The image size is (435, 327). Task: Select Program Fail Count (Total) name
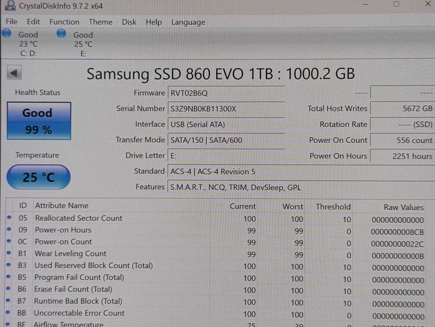point(79,277)
